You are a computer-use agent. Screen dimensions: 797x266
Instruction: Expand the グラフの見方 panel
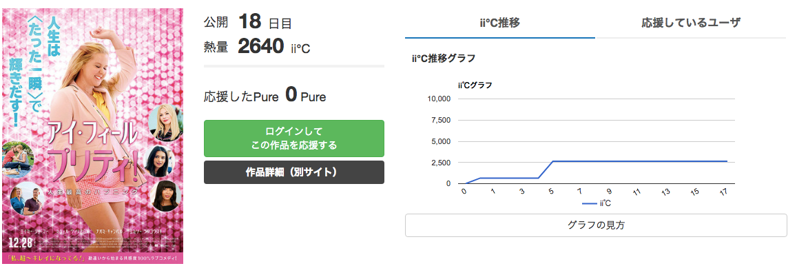tap(596, 225)
